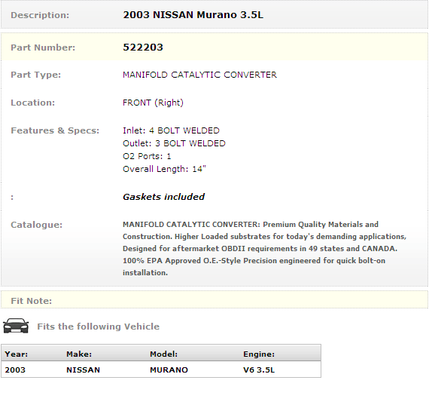Click the Fit Note row

tap(214, 300)
